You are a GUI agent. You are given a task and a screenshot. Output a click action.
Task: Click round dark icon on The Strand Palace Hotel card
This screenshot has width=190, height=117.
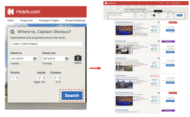159,58
